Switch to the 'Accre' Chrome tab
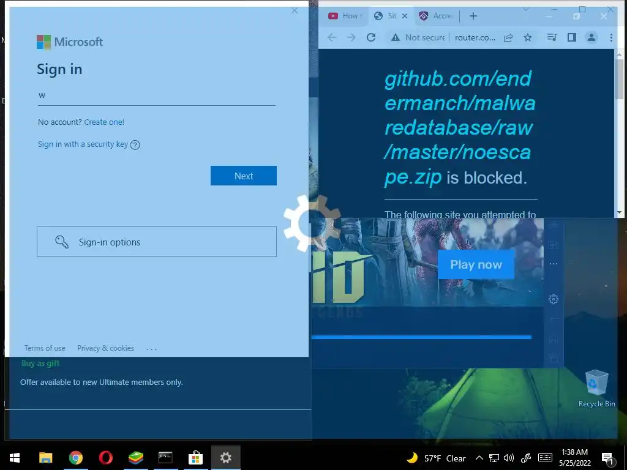 click(436, 16)
